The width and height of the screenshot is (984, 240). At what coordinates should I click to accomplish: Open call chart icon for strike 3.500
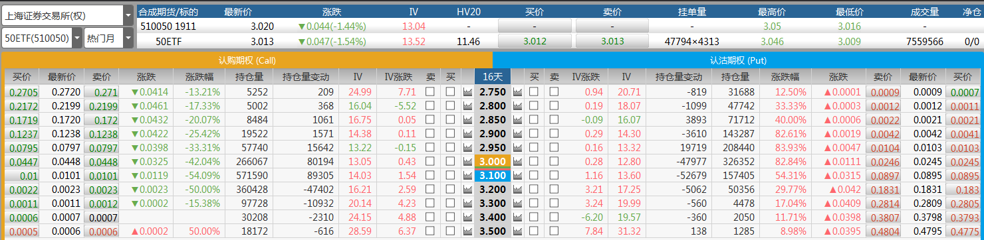click(x=467, y=231)
